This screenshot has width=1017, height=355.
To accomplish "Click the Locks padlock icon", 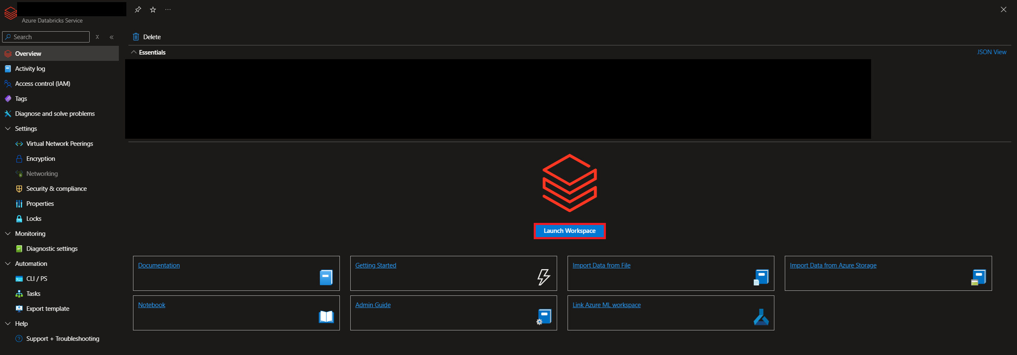I will click(19, 219).
